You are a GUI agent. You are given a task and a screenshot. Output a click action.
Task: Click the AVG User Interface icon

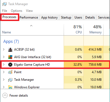(x=10, y=57)
